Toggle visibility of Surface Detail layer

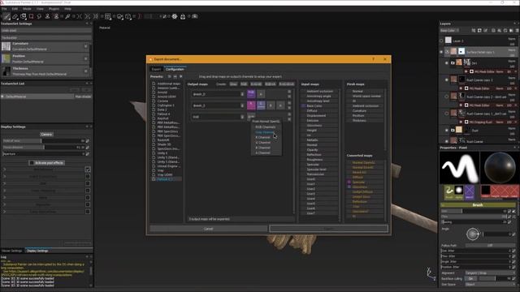click(441, 52)
